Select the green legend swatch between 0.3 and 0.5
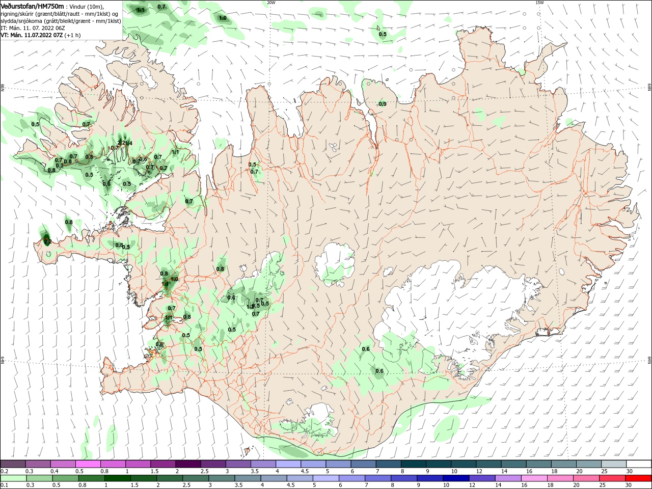Image resolution: width=652 pixels, height=489 pixels. [39, 478]
